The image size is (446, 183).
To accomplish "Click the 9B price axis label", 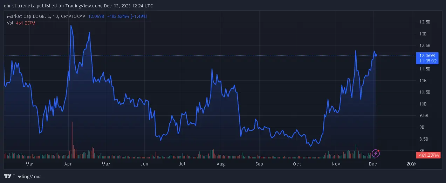I will [422, 127].
